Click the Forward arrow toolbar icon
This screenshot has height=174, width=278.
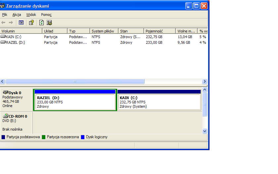click(11, 23)
